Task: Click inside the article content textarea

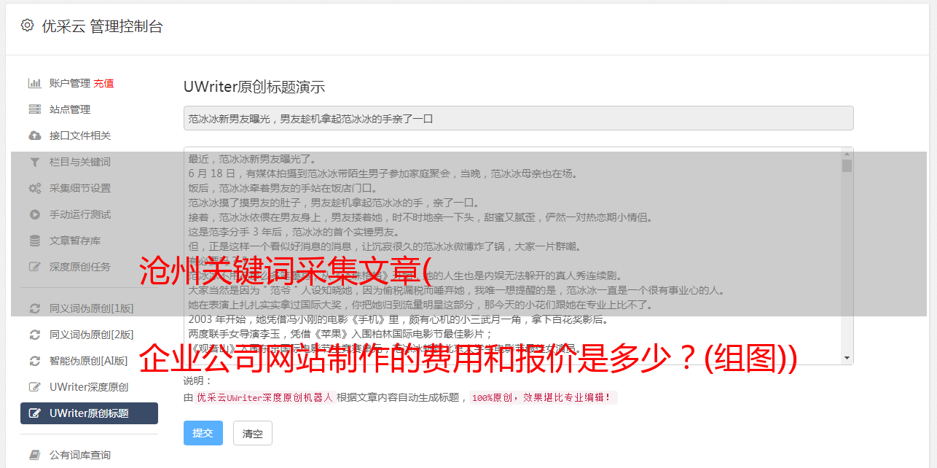Action: coord(512,256)
